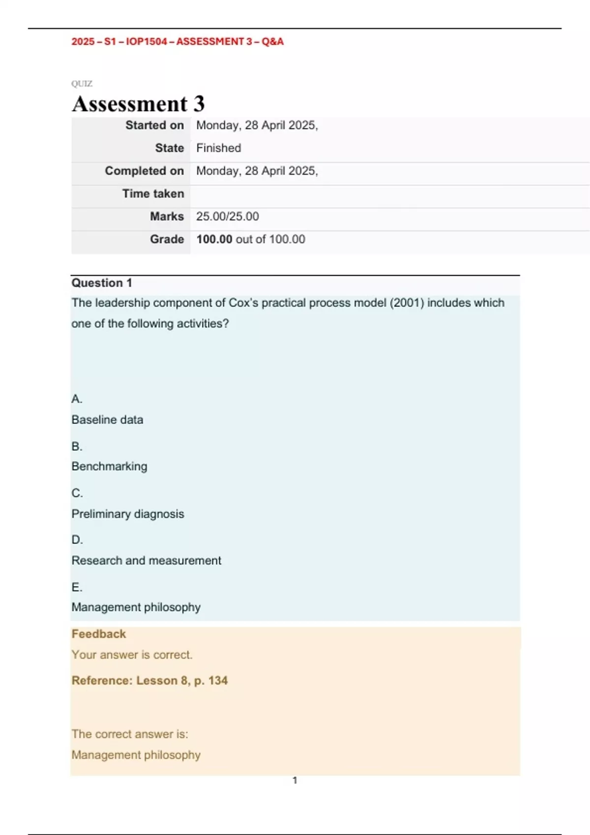
Task: Click the Cox's practical process model question text
Action: (x=288, y=313)
